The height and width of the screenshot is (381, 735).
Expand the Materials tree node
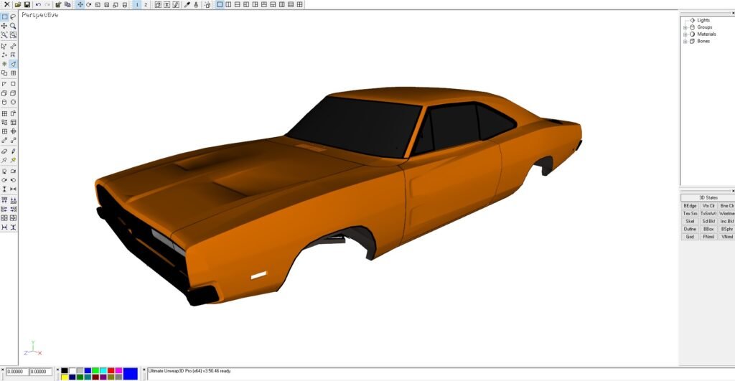685,34
